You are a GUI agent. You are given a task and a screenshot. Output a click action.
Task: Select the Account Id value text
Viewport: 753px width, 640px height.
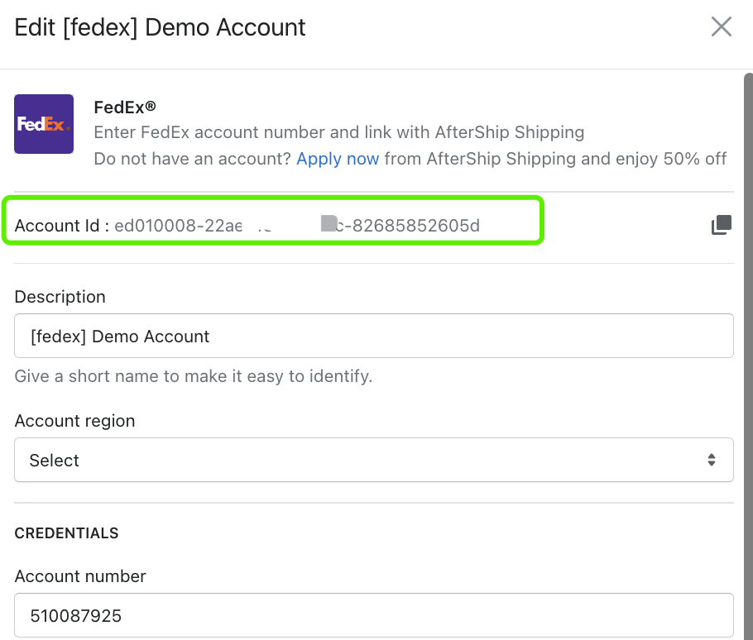tap(297, 225)
